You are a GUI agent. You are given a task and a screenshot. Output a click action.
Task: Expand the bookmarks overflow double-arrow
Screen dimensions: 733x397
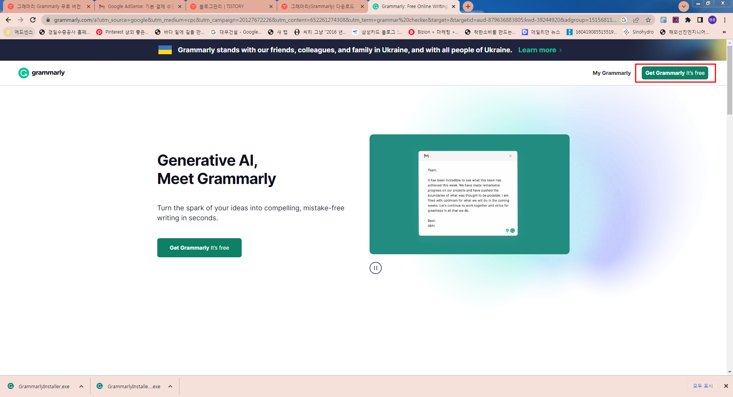(x=724, y=32)
